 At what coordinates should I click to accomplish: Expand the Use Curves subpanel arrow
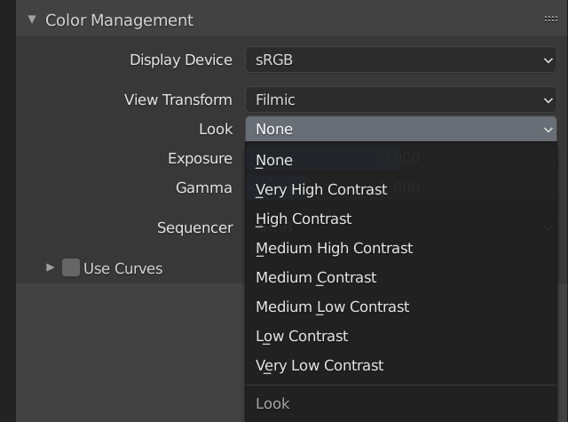pos(51,267)
